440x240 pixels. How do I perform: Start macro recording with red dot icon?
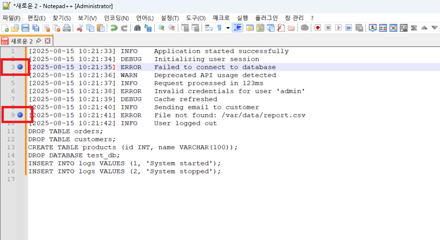(x=317, y=28)
